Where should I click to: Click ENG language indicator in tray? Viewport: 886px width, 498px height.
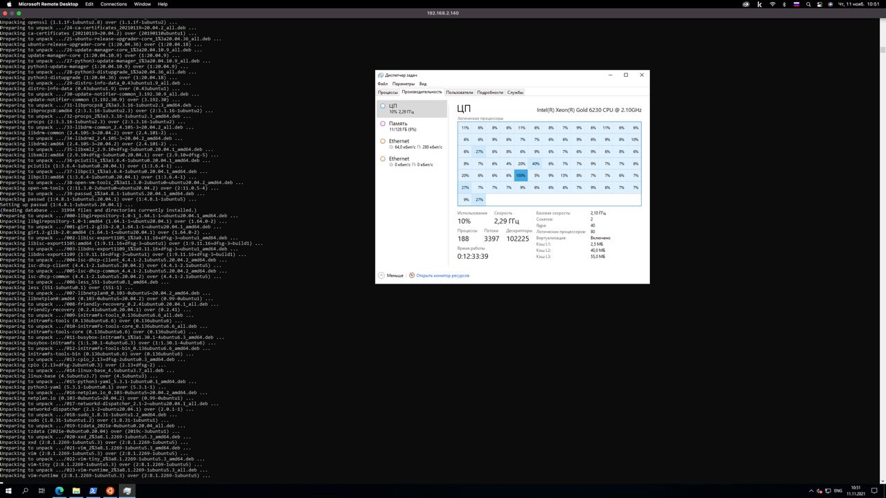(x=838, y=490)
